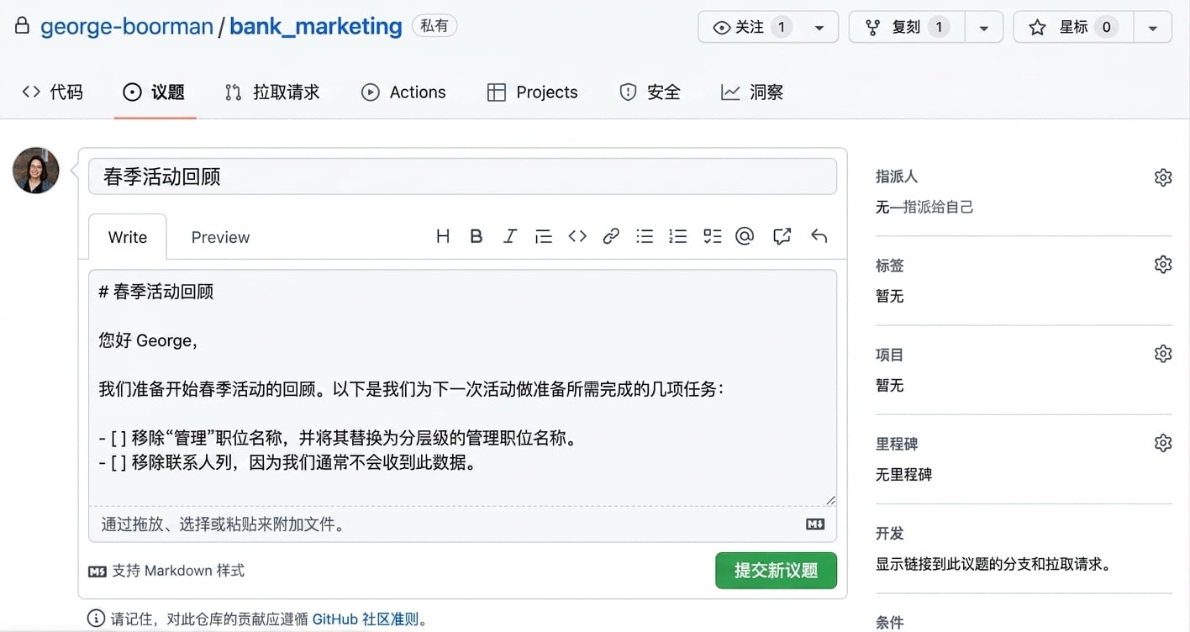
Task: Click the 标签 heading
Action: 890,266
